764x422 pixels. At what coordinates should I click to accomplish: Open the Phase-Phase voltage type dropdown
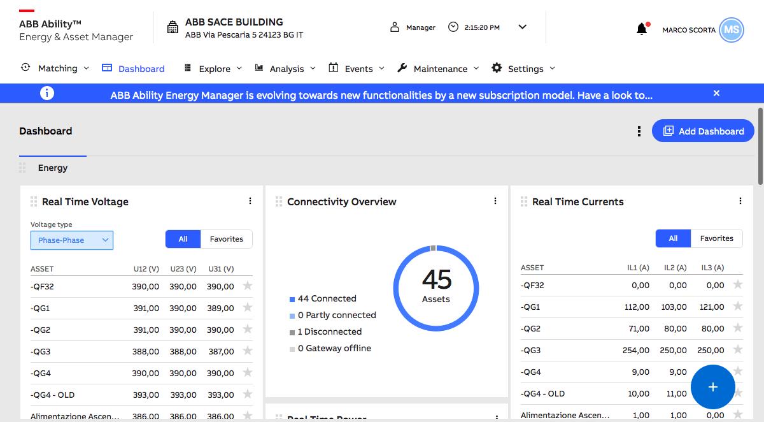(72, 240)
